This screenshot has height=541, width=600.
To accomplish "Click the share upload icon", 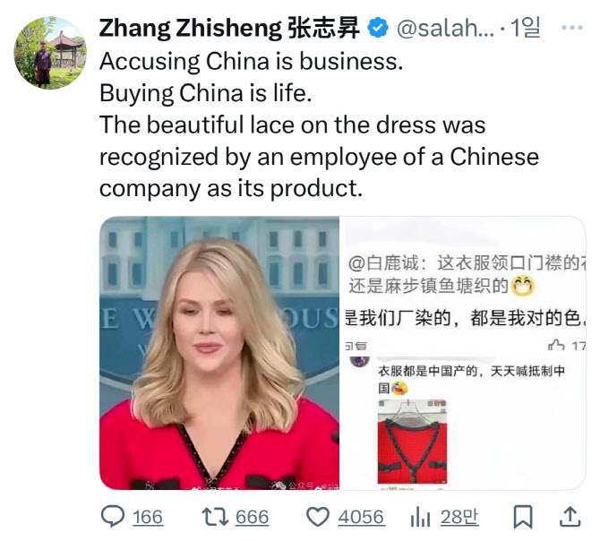I will [570, 517].
